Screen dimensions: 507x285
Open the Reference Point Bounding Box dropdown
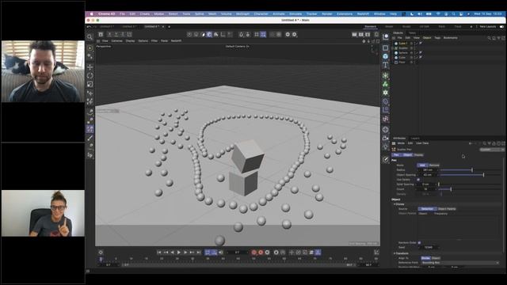[460, 263]
